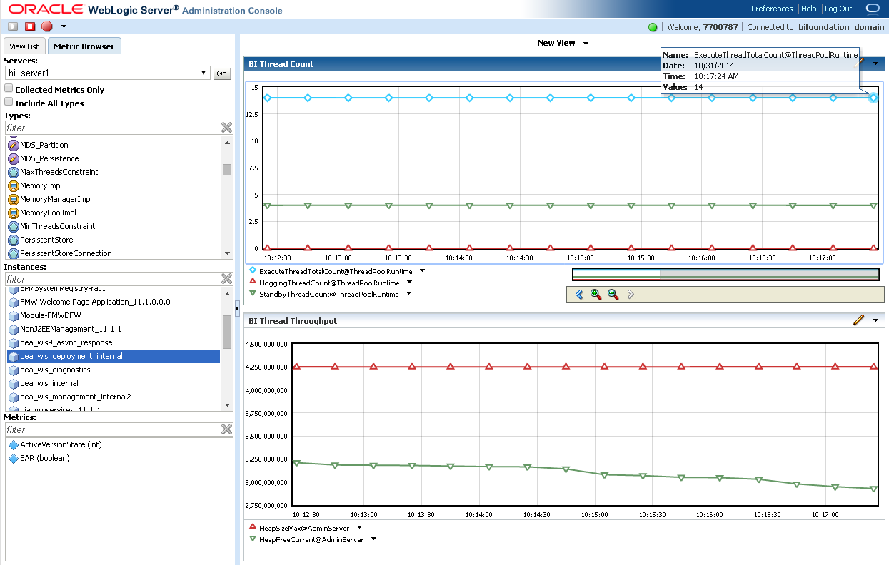
Task: Click the Module-FMWDFW cube icon
Action: pos(13,315)
